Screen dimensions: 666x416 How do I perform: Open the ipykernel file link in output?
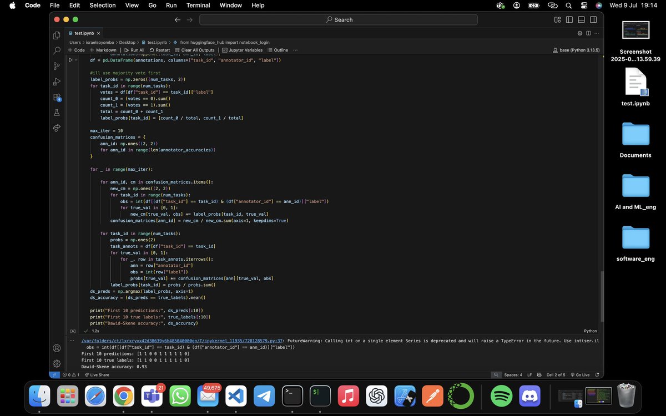(x=183, y=341)
